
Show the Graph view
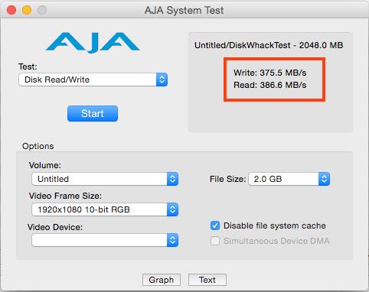pyautogui.click(x=162, y=280)
